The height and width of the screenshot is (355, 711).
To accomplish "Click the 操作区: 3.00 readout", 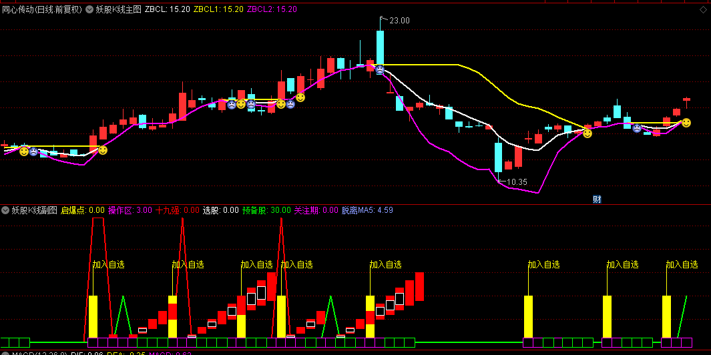I will [x=130, y=210].
